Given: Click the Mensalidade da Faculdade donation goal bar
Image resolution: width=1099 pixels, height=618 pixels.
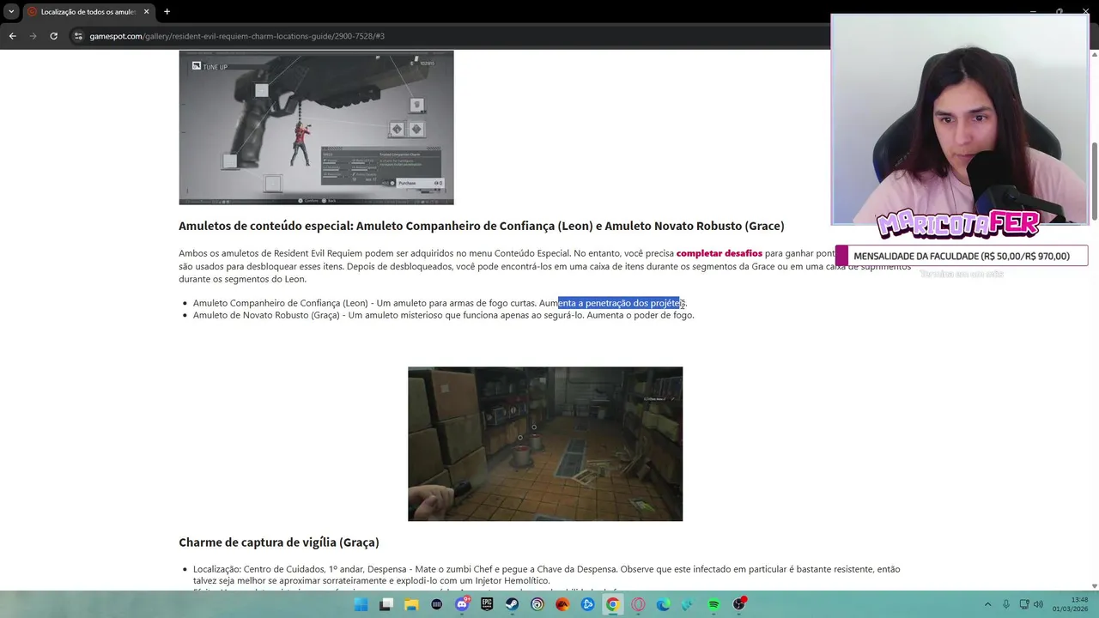Looking at the screenshot, I should pyautogui.click(x=962, y=256).
